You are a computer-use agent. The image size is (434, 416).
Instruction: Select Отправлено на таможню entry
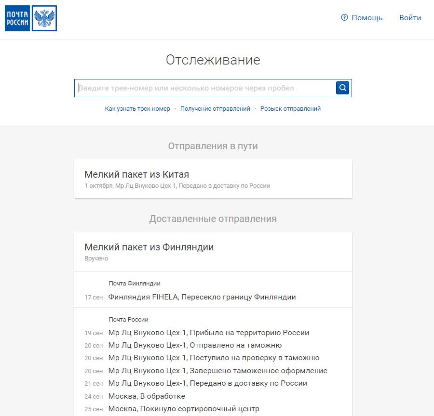pos(195,345)
